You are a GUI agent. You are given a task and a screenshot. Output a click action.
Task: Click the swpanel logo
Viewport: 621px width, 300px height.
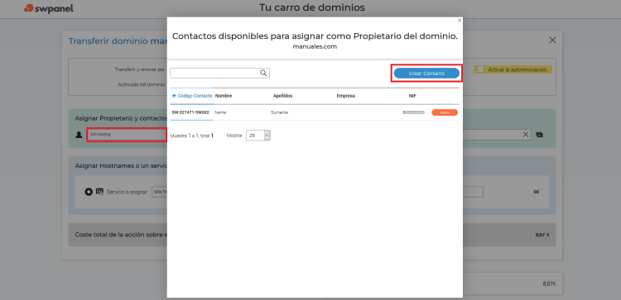[x=48, y=8]
